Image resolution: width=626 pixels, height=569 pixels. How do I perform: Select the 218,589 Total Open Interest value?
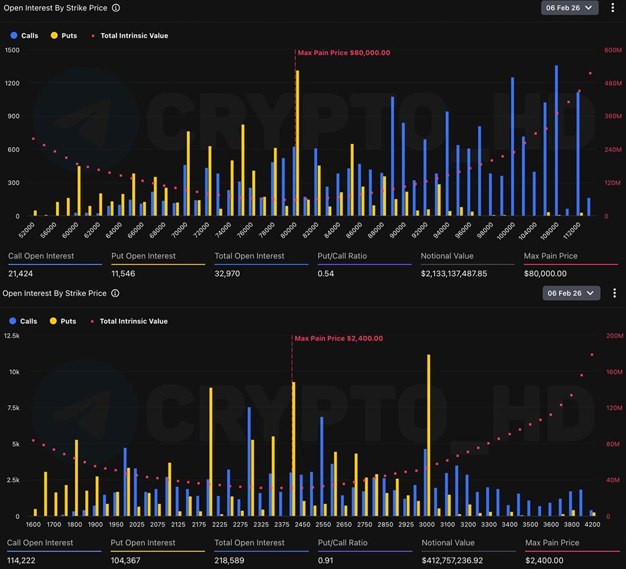coord(229,560)
